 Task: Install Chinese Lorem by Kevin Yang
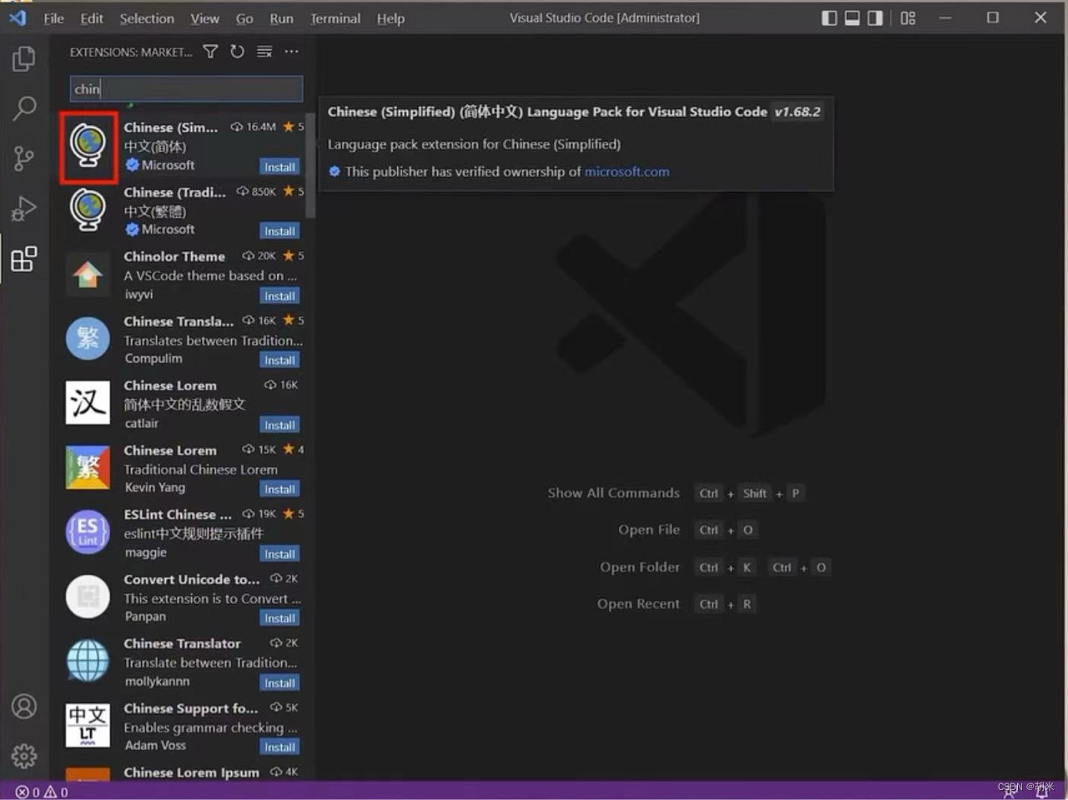280,489
